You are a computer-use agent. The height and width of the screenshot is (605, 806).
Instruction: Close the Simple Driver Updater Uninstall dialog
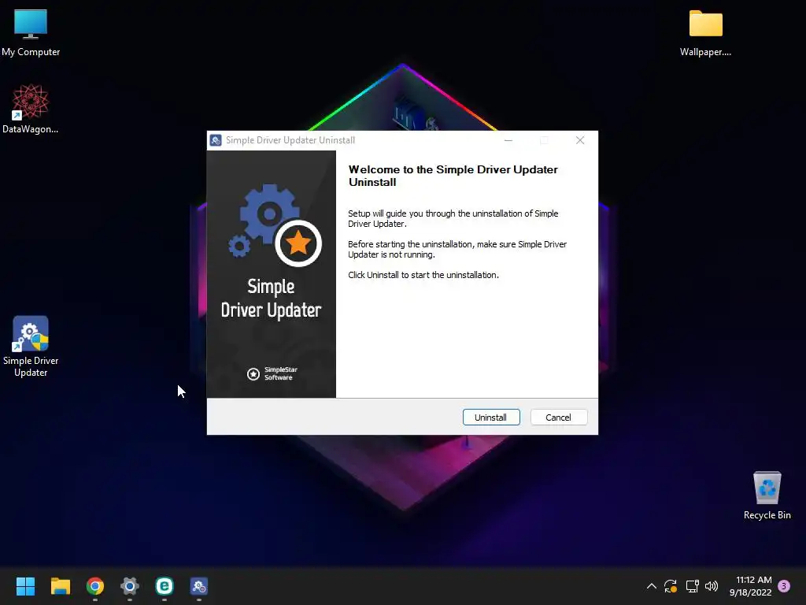tap(580, 140)
